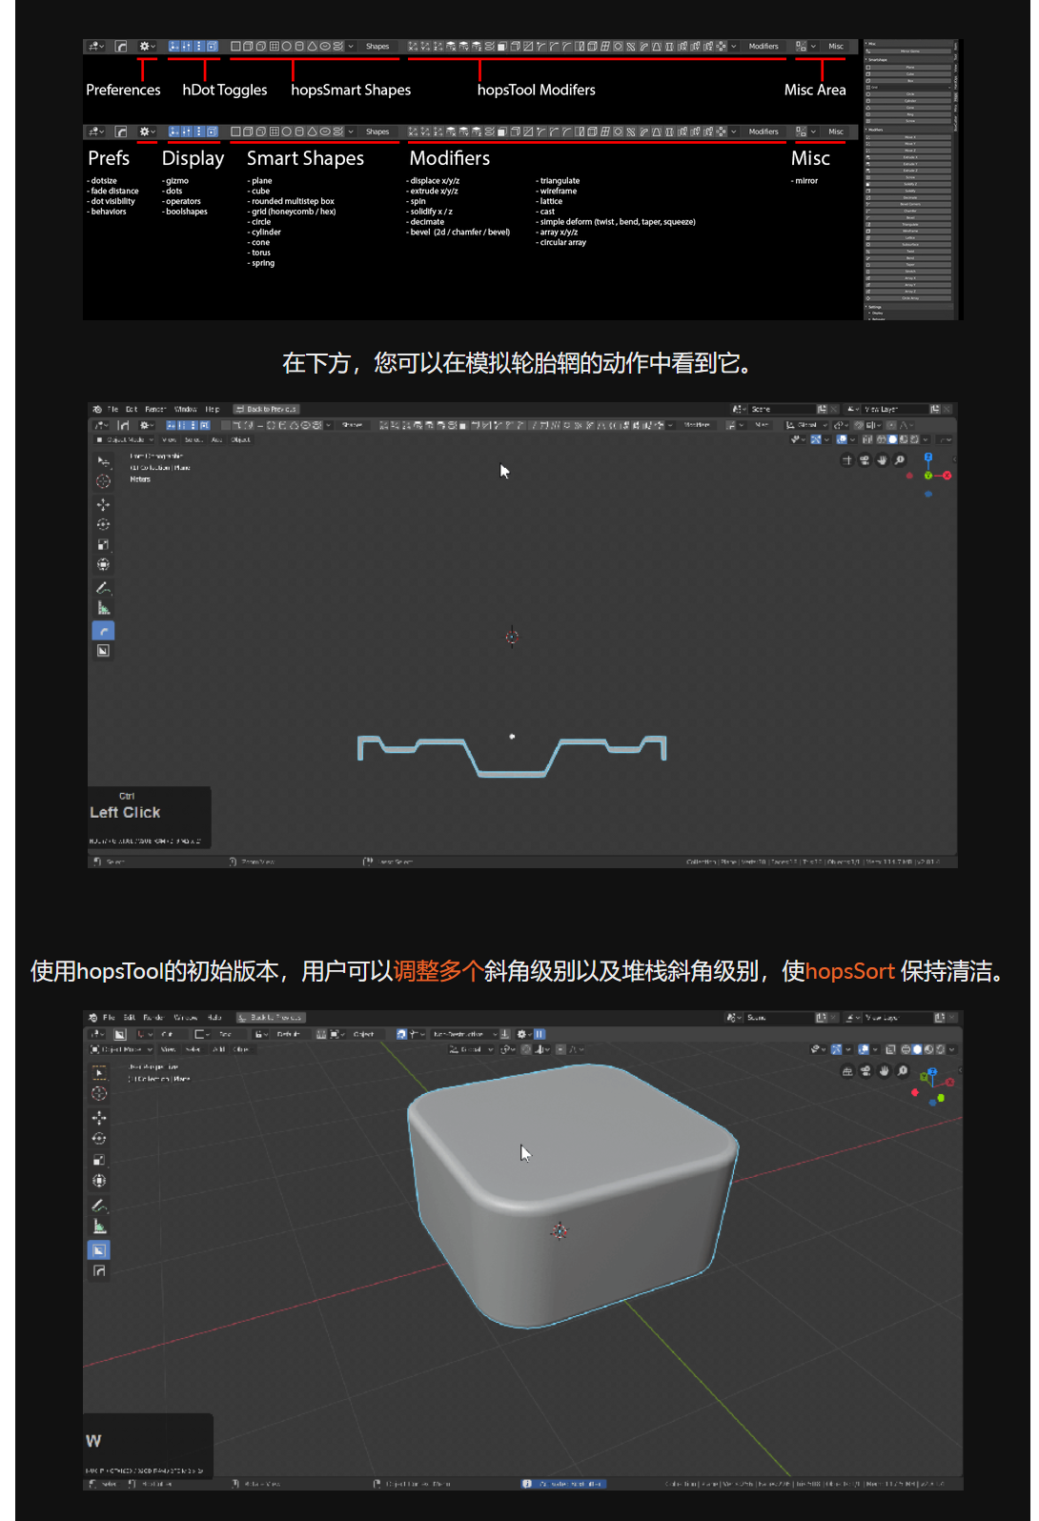Select the Move tool in the first Blender viewport
Image resolution: width=1039 pixels, height=1521 pixels.
click(x=103, y=504)
